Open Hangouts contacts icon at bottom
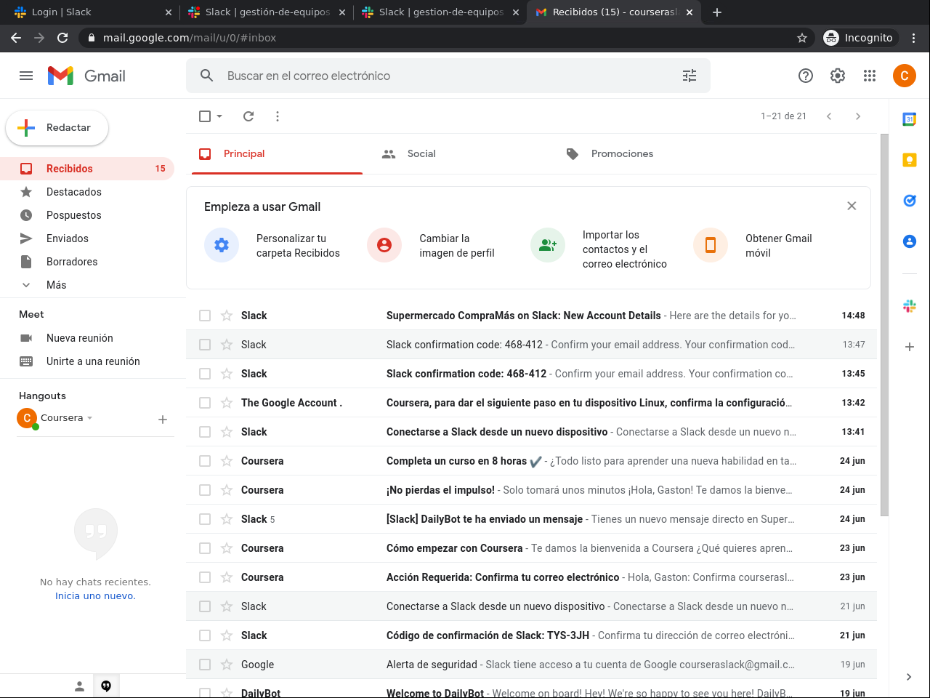Viewport: 930px width, 698px height. (80, 686)
